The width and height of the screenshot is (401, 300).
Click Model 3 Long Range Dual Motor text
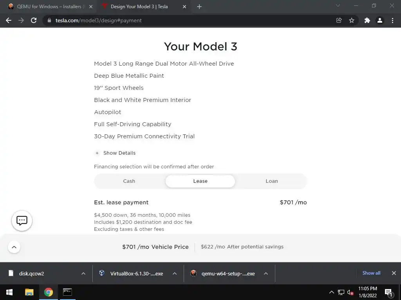pos(164,64)
